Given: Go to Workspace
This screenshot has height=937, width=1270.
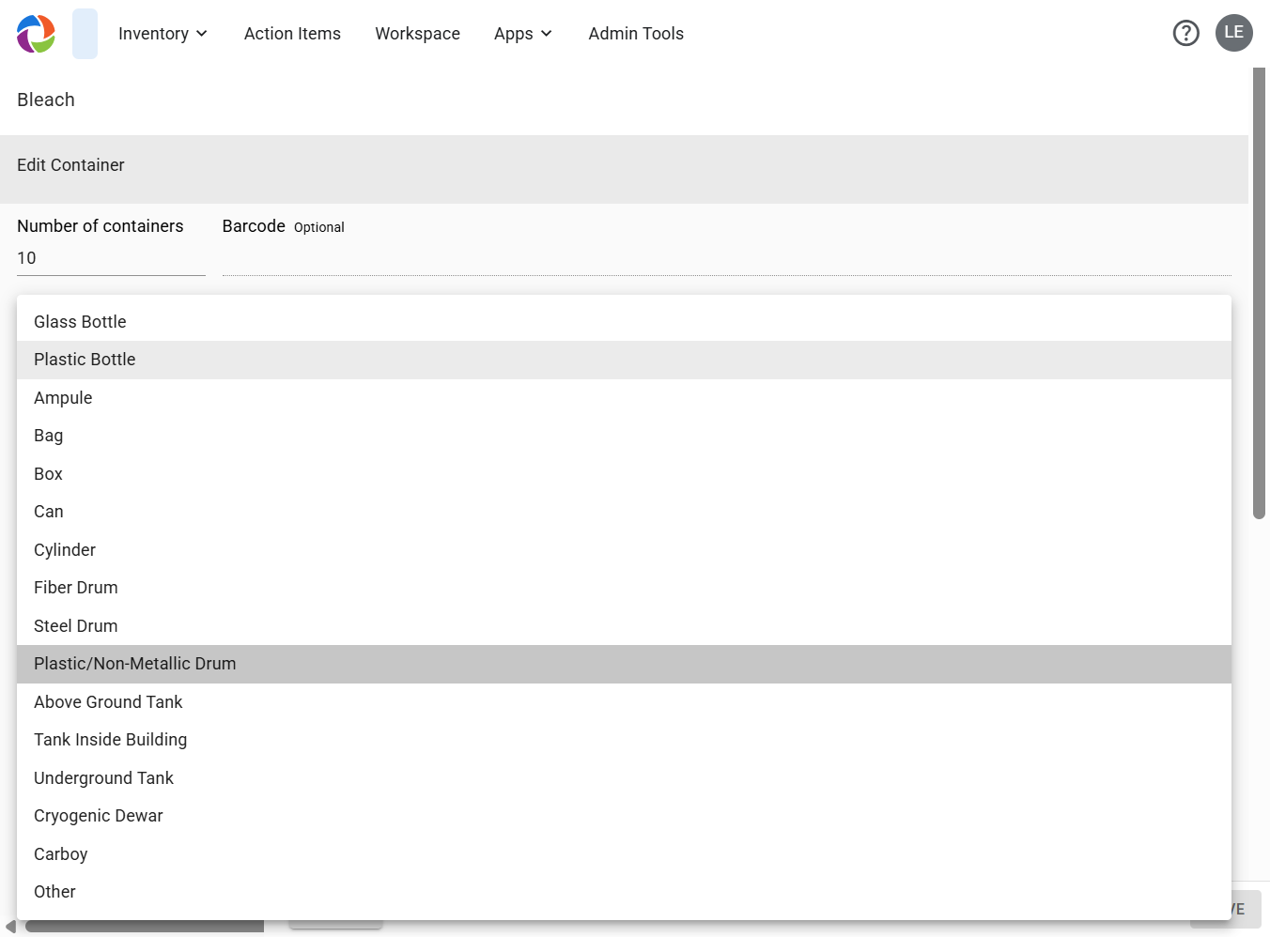Looking at the screenshot, I should coord(418,34).
